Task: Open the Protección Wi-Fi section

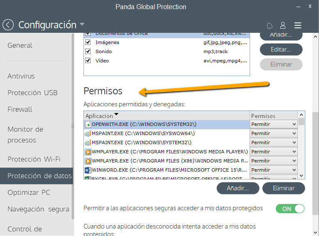Action: click(x=34, y=159)
